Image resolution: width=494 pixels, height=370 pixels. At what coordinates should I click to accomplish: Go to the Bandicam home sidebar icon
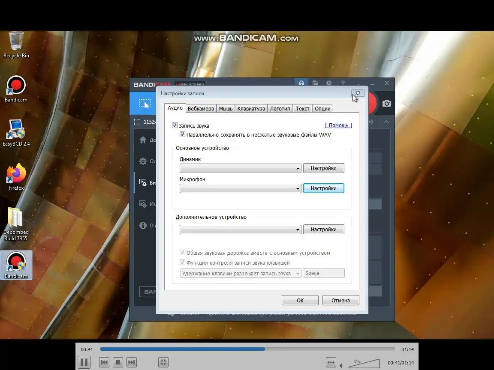point(143,140)
